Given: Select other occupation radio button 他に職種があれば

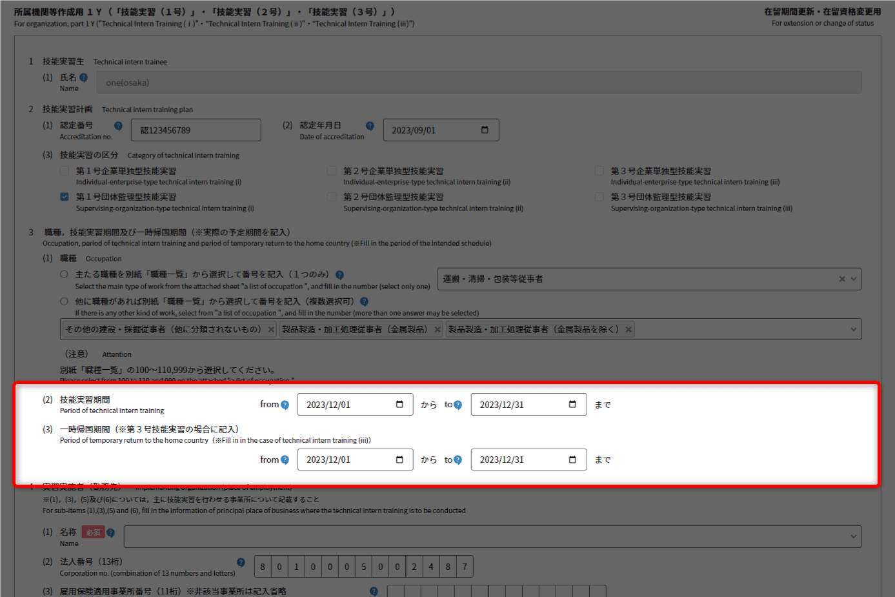Looking at the screenshot, I should pyautogui.click(x=64, y=301).
